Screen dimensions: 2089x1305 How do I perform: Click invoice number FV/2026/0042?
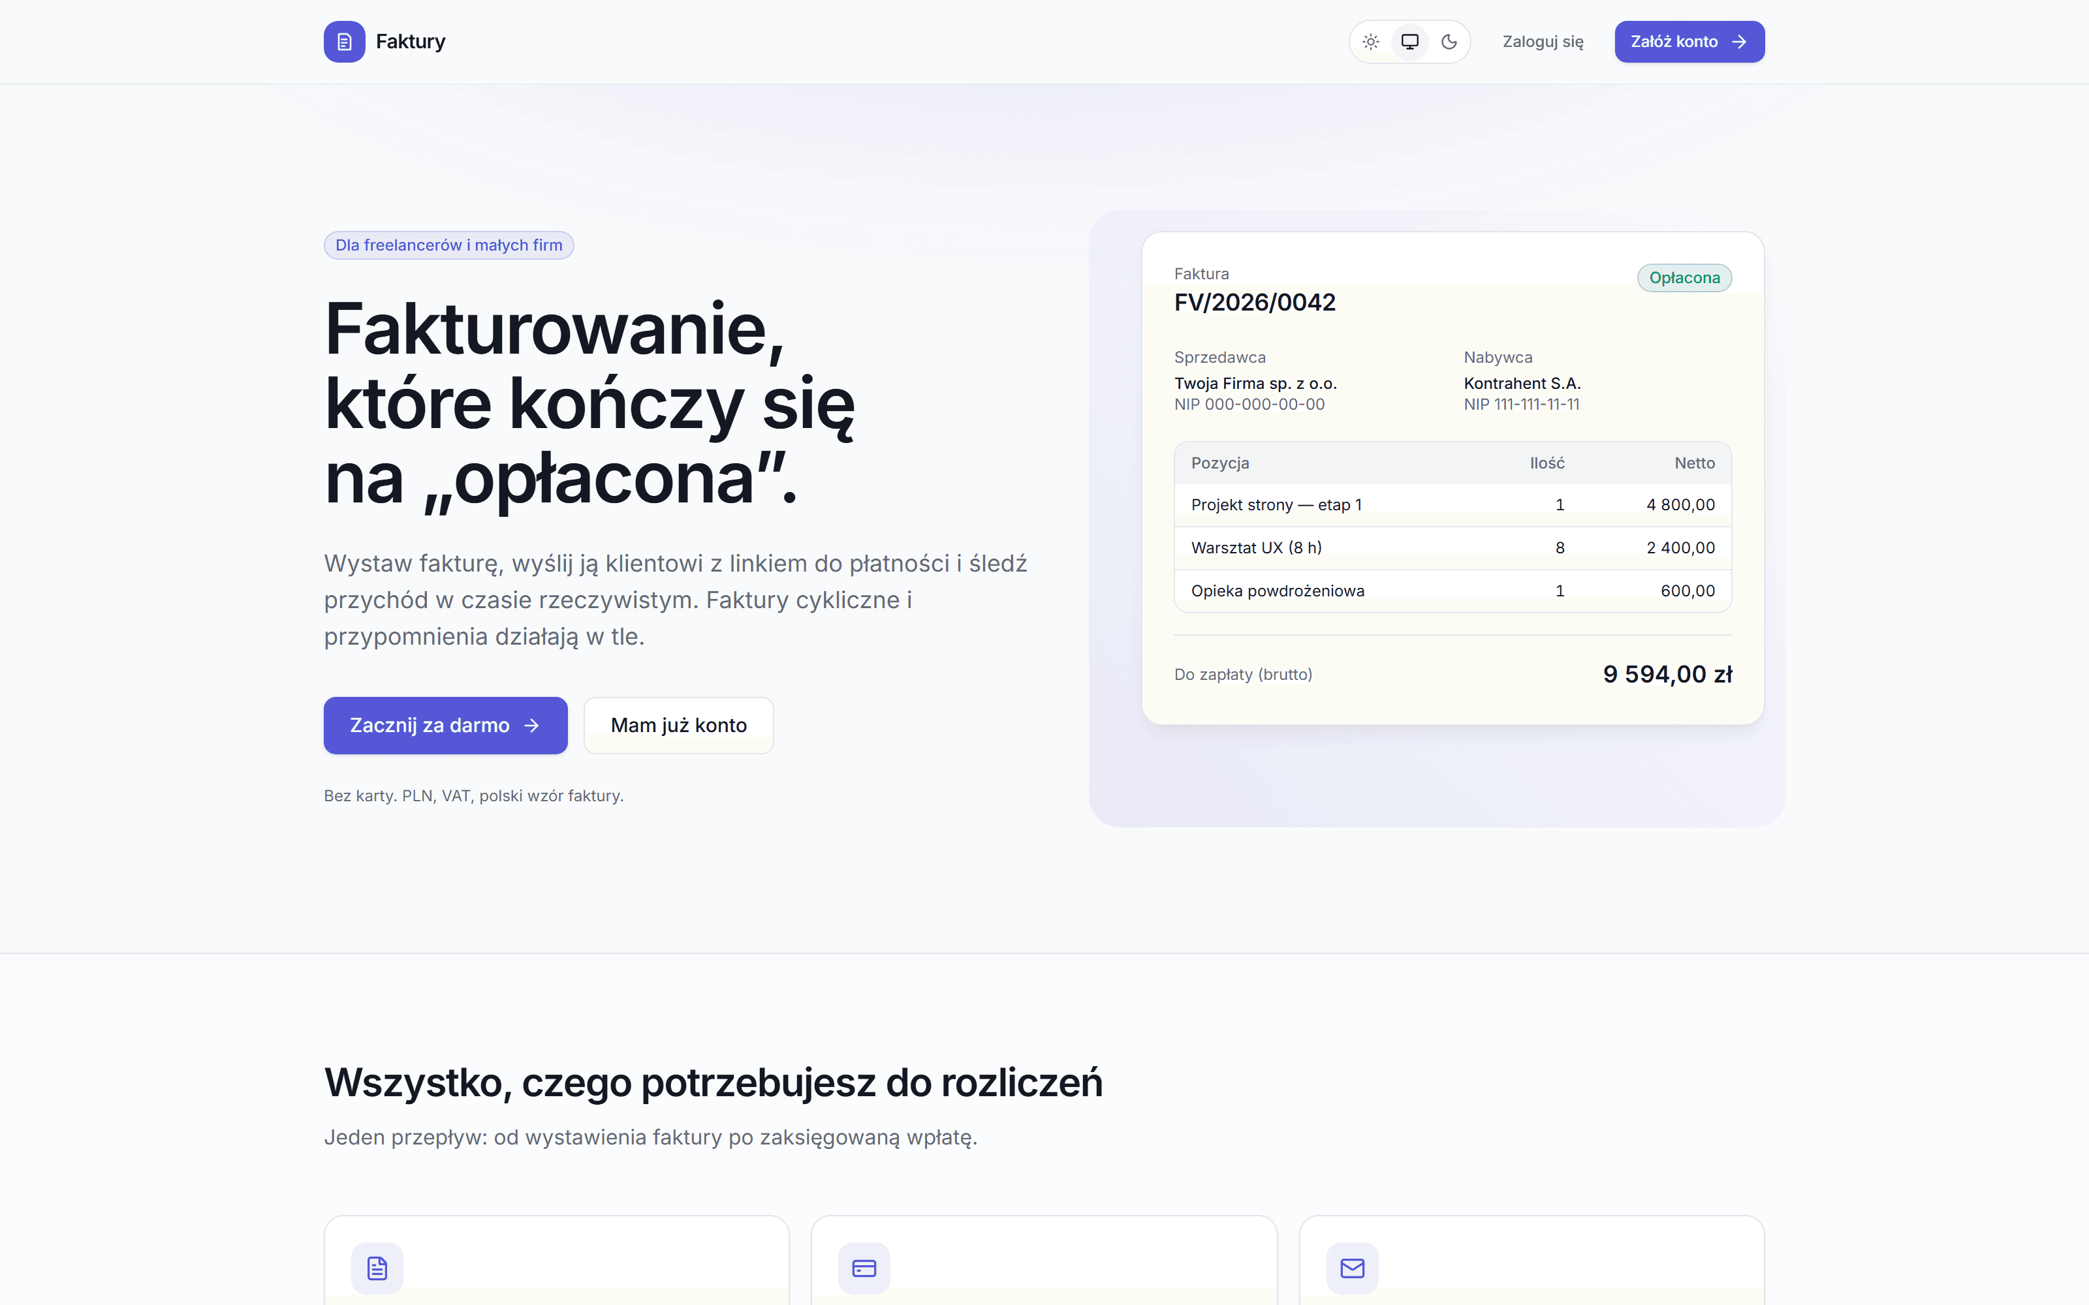click(1254, 302)
